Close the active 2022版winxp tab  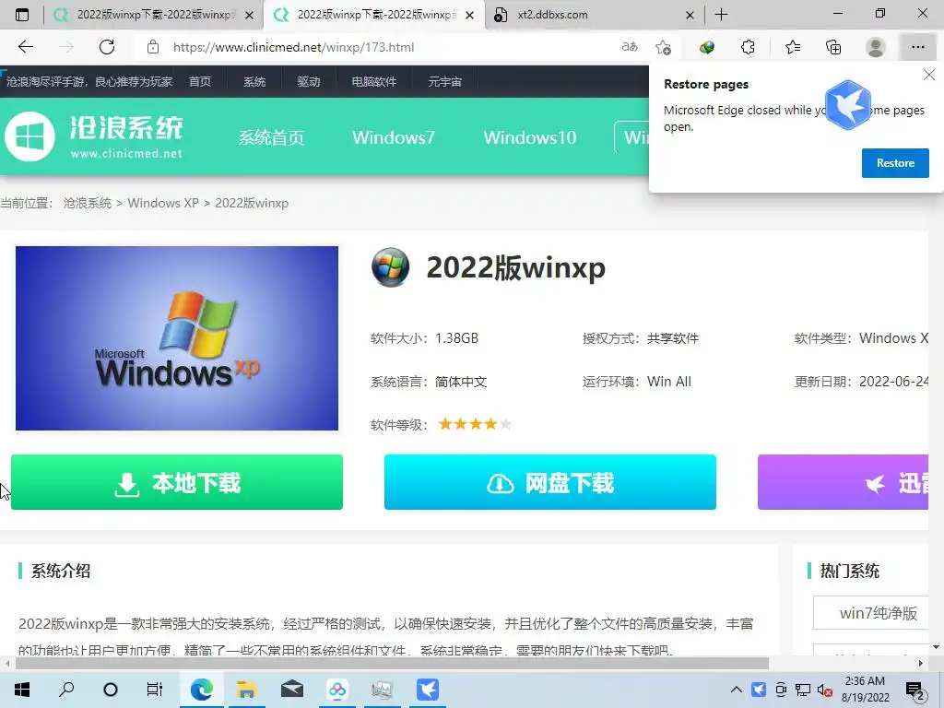tap(470, 15)
